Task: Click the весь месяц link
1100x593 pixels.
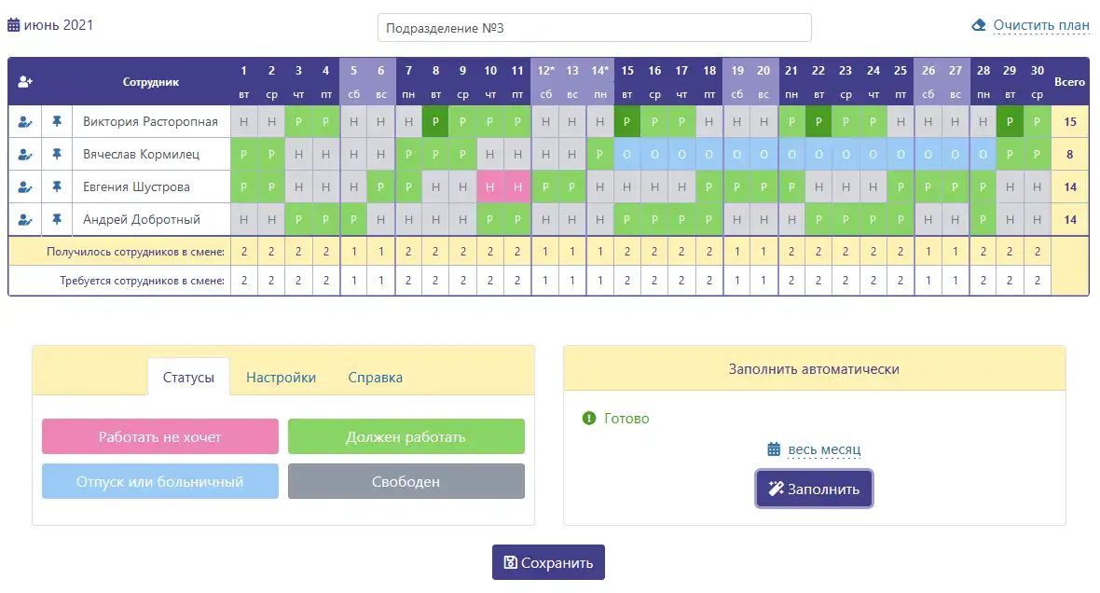Action: click(x=824, y=450)
